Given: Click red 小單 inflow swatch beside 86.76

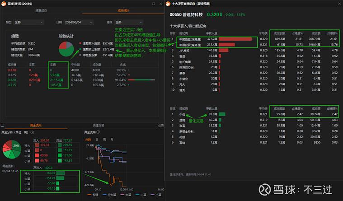Looking at the screenshot, I should 37,160.
